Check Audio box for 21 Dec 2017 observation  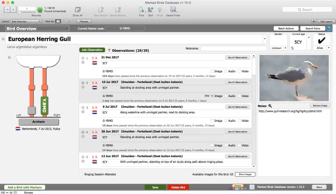pos(226,71)
